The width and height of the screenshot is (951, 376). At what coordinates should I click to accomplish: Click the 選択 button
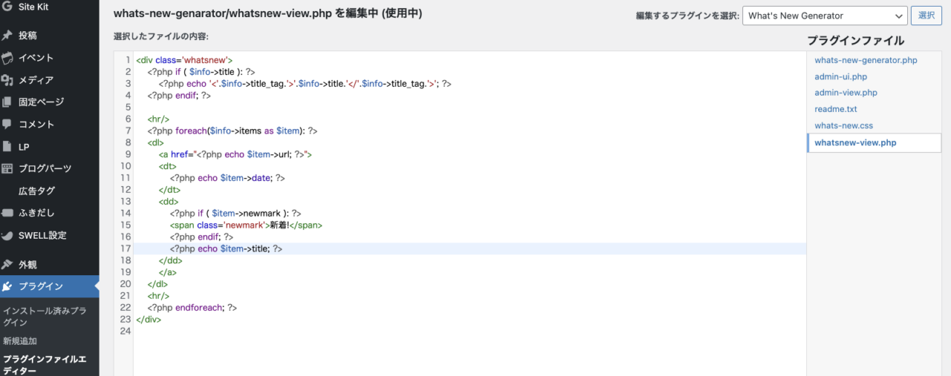[x=926, y=16]
